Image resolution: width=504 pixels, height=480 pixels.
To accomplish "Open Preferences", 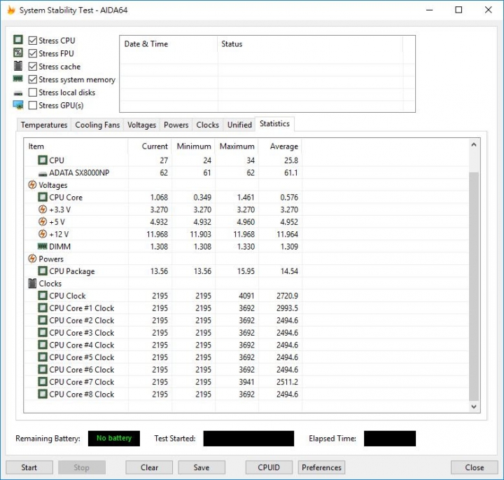I will point(321,467).
